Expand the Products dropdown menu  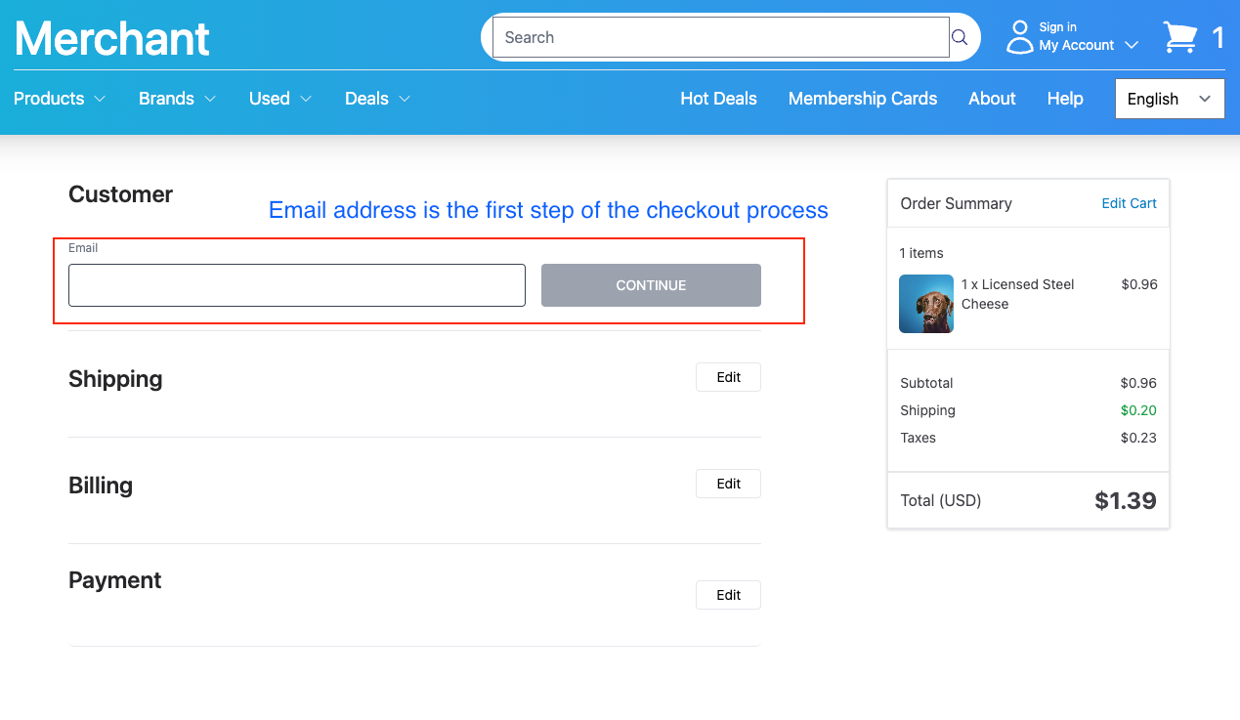tap(59, 99)
